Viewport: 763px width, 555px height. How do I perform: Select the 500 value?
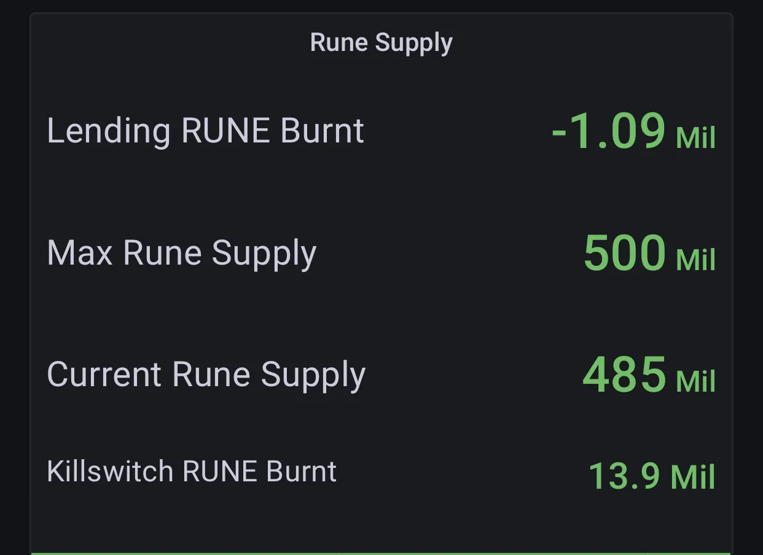(624, 253)
